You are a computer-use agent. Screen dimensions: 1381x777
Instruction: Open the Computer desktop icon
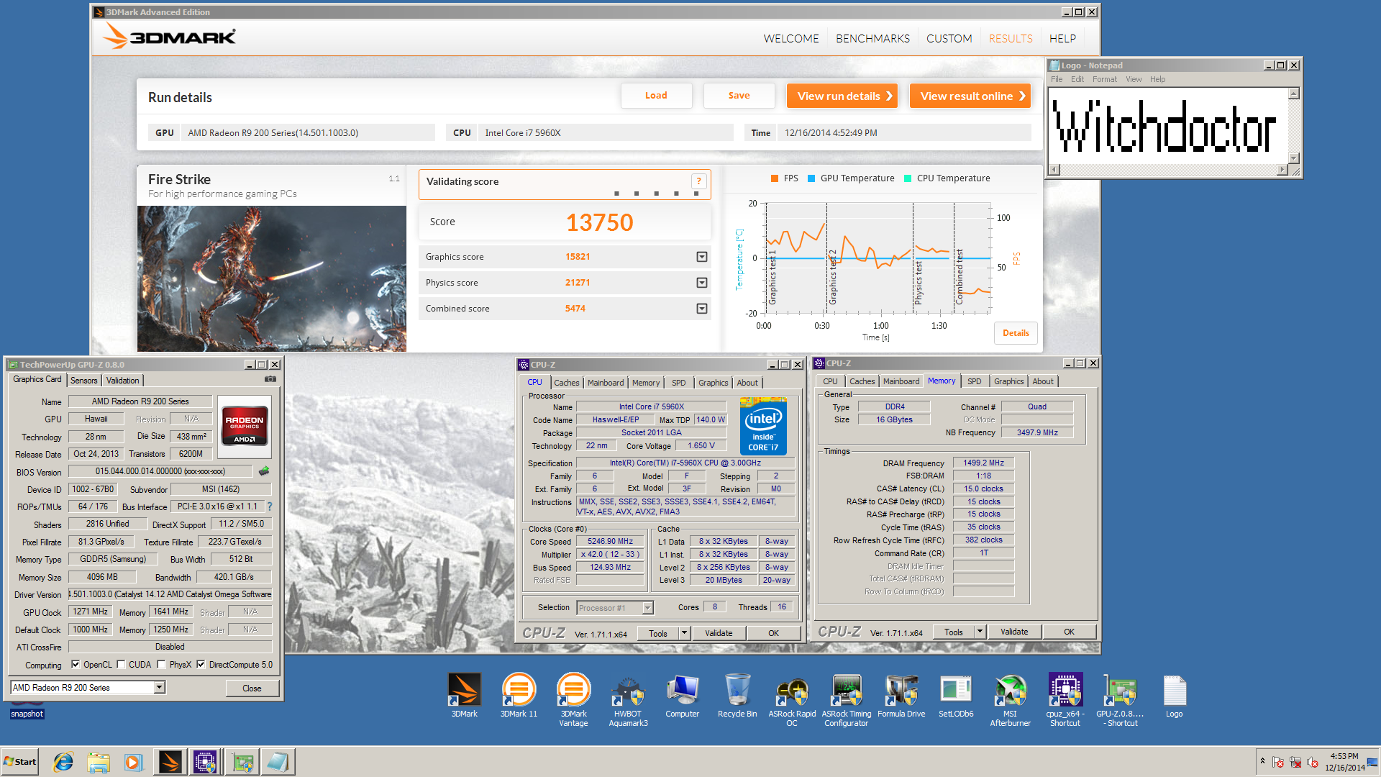coord(682,695)
